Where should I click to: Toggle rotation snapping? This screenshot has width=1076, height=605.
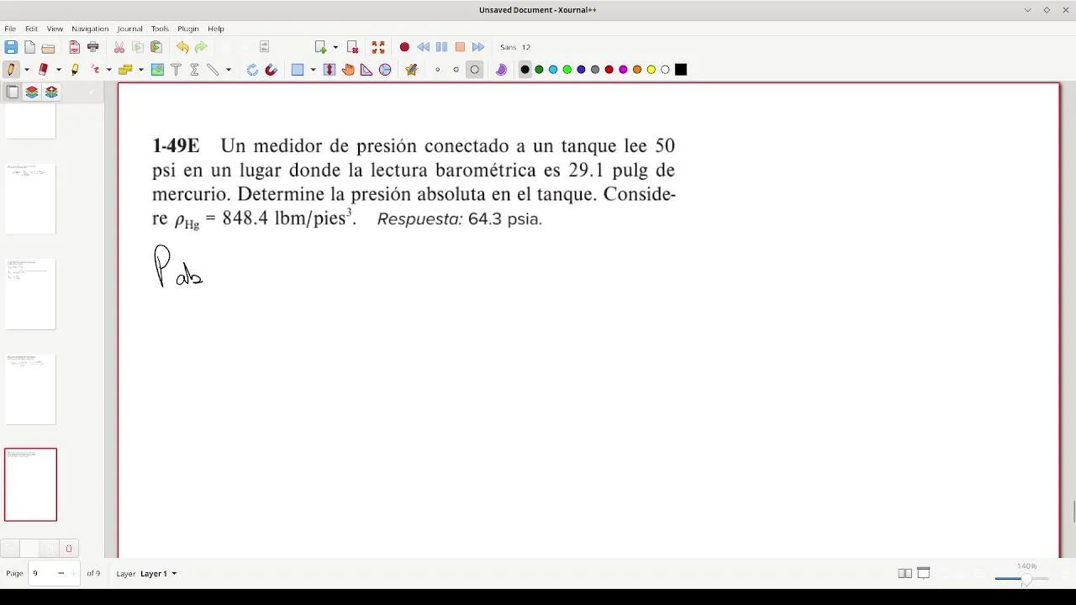(252, 70)
